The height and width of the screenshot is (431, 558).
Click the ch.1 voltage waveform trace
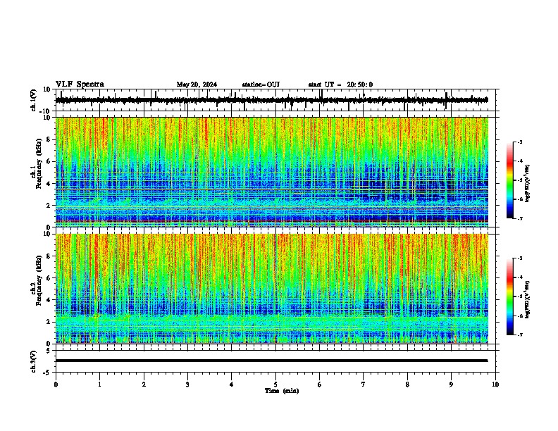tap(271, 100)
